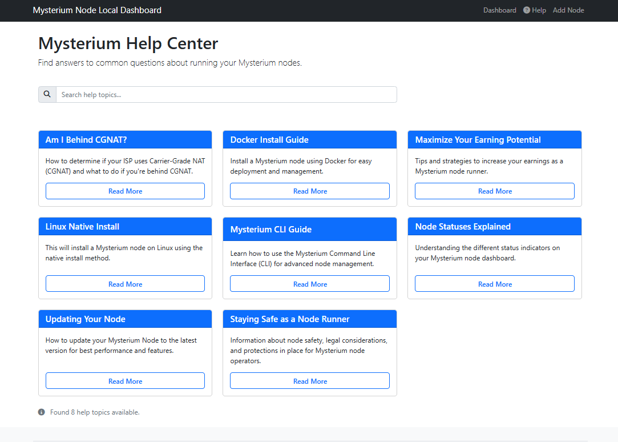Click the info icon beside Found 8 help topics
The height and width of the screenshot is (442, 618).
point(42,412)
